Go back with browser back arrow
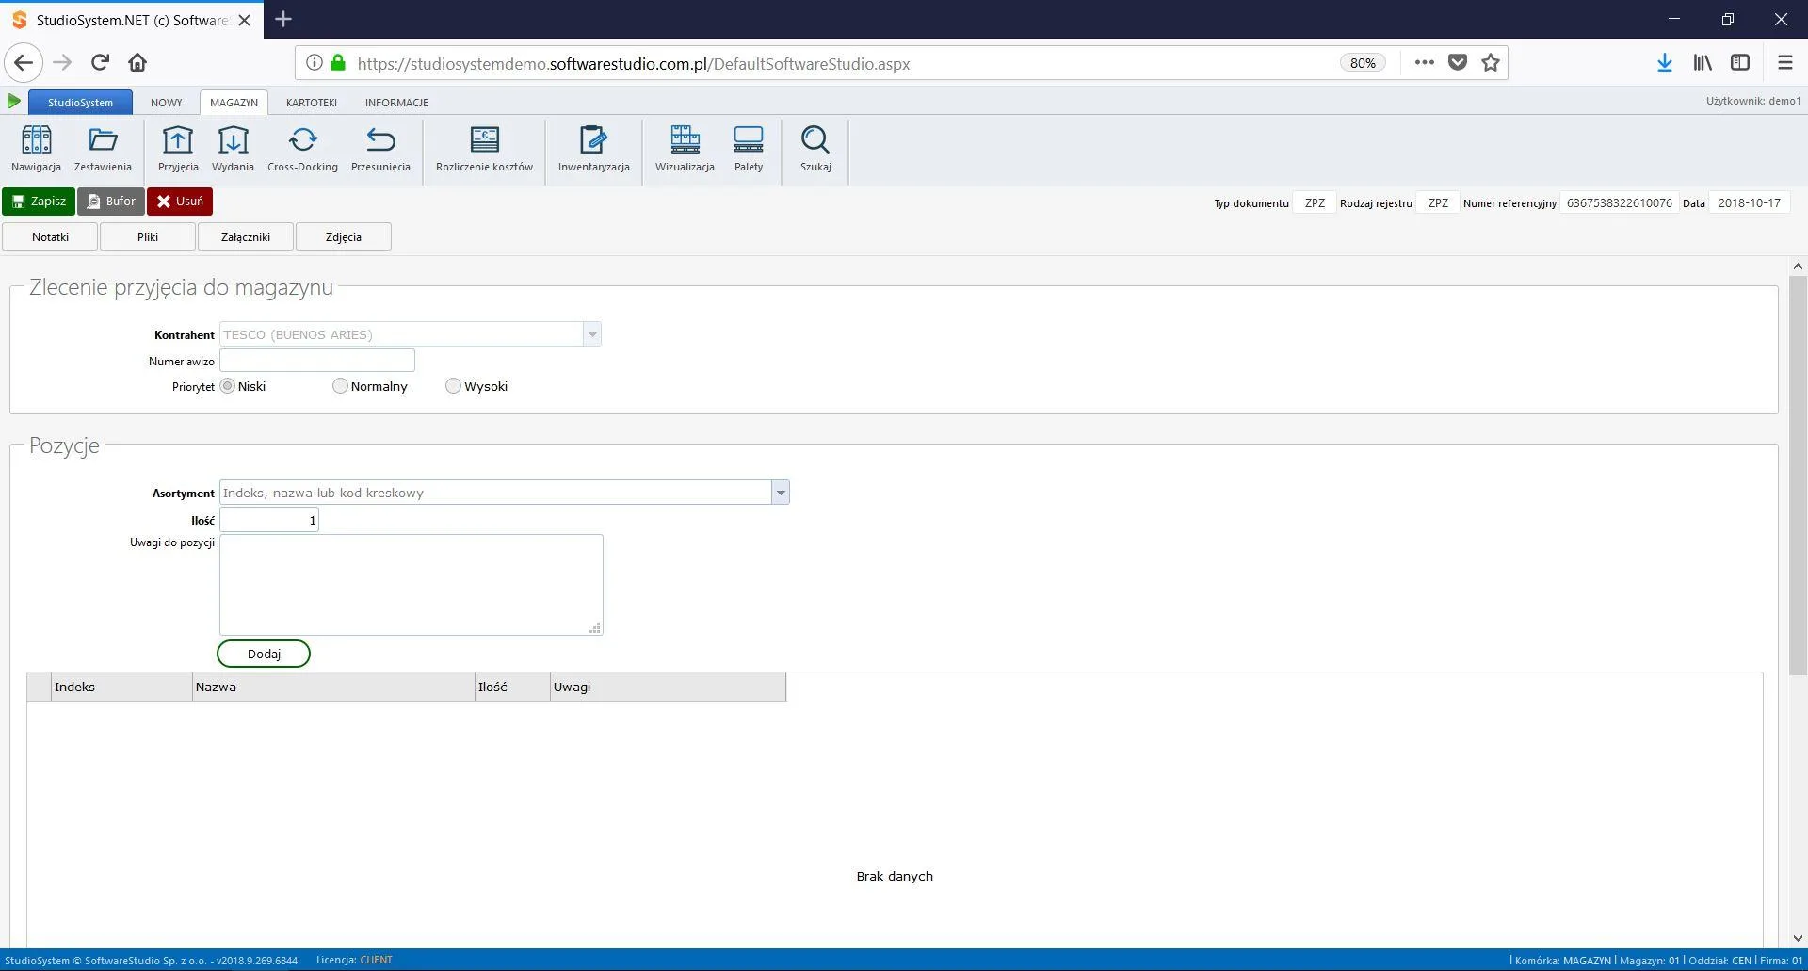Image resolution: width=1808 pixels, height=971 pixels. (x=24, y=63)
